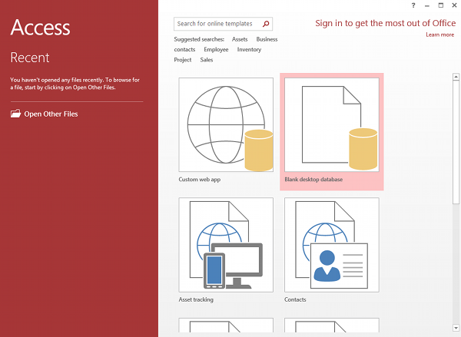Click the search magnifier icon

click(x=266, y=24)
